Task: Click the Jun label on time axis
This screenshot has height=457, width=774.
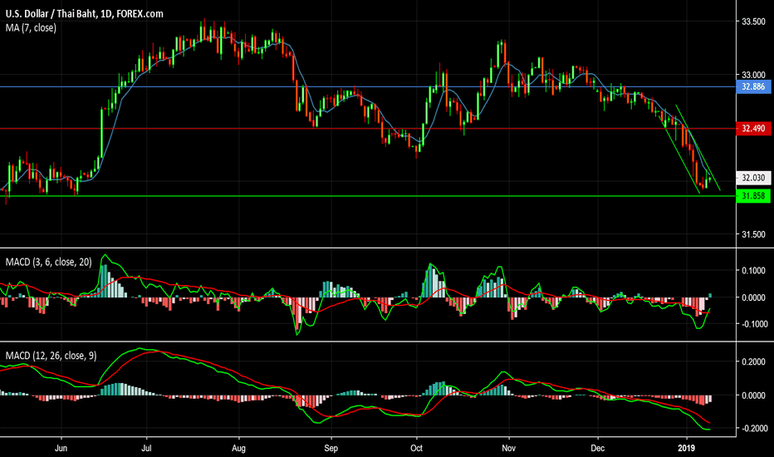Action: click(61, 448)
